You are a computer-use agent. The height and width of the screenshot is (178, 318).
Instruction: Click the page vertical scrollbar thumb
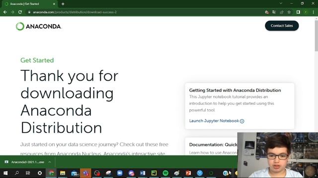(316, 35)
